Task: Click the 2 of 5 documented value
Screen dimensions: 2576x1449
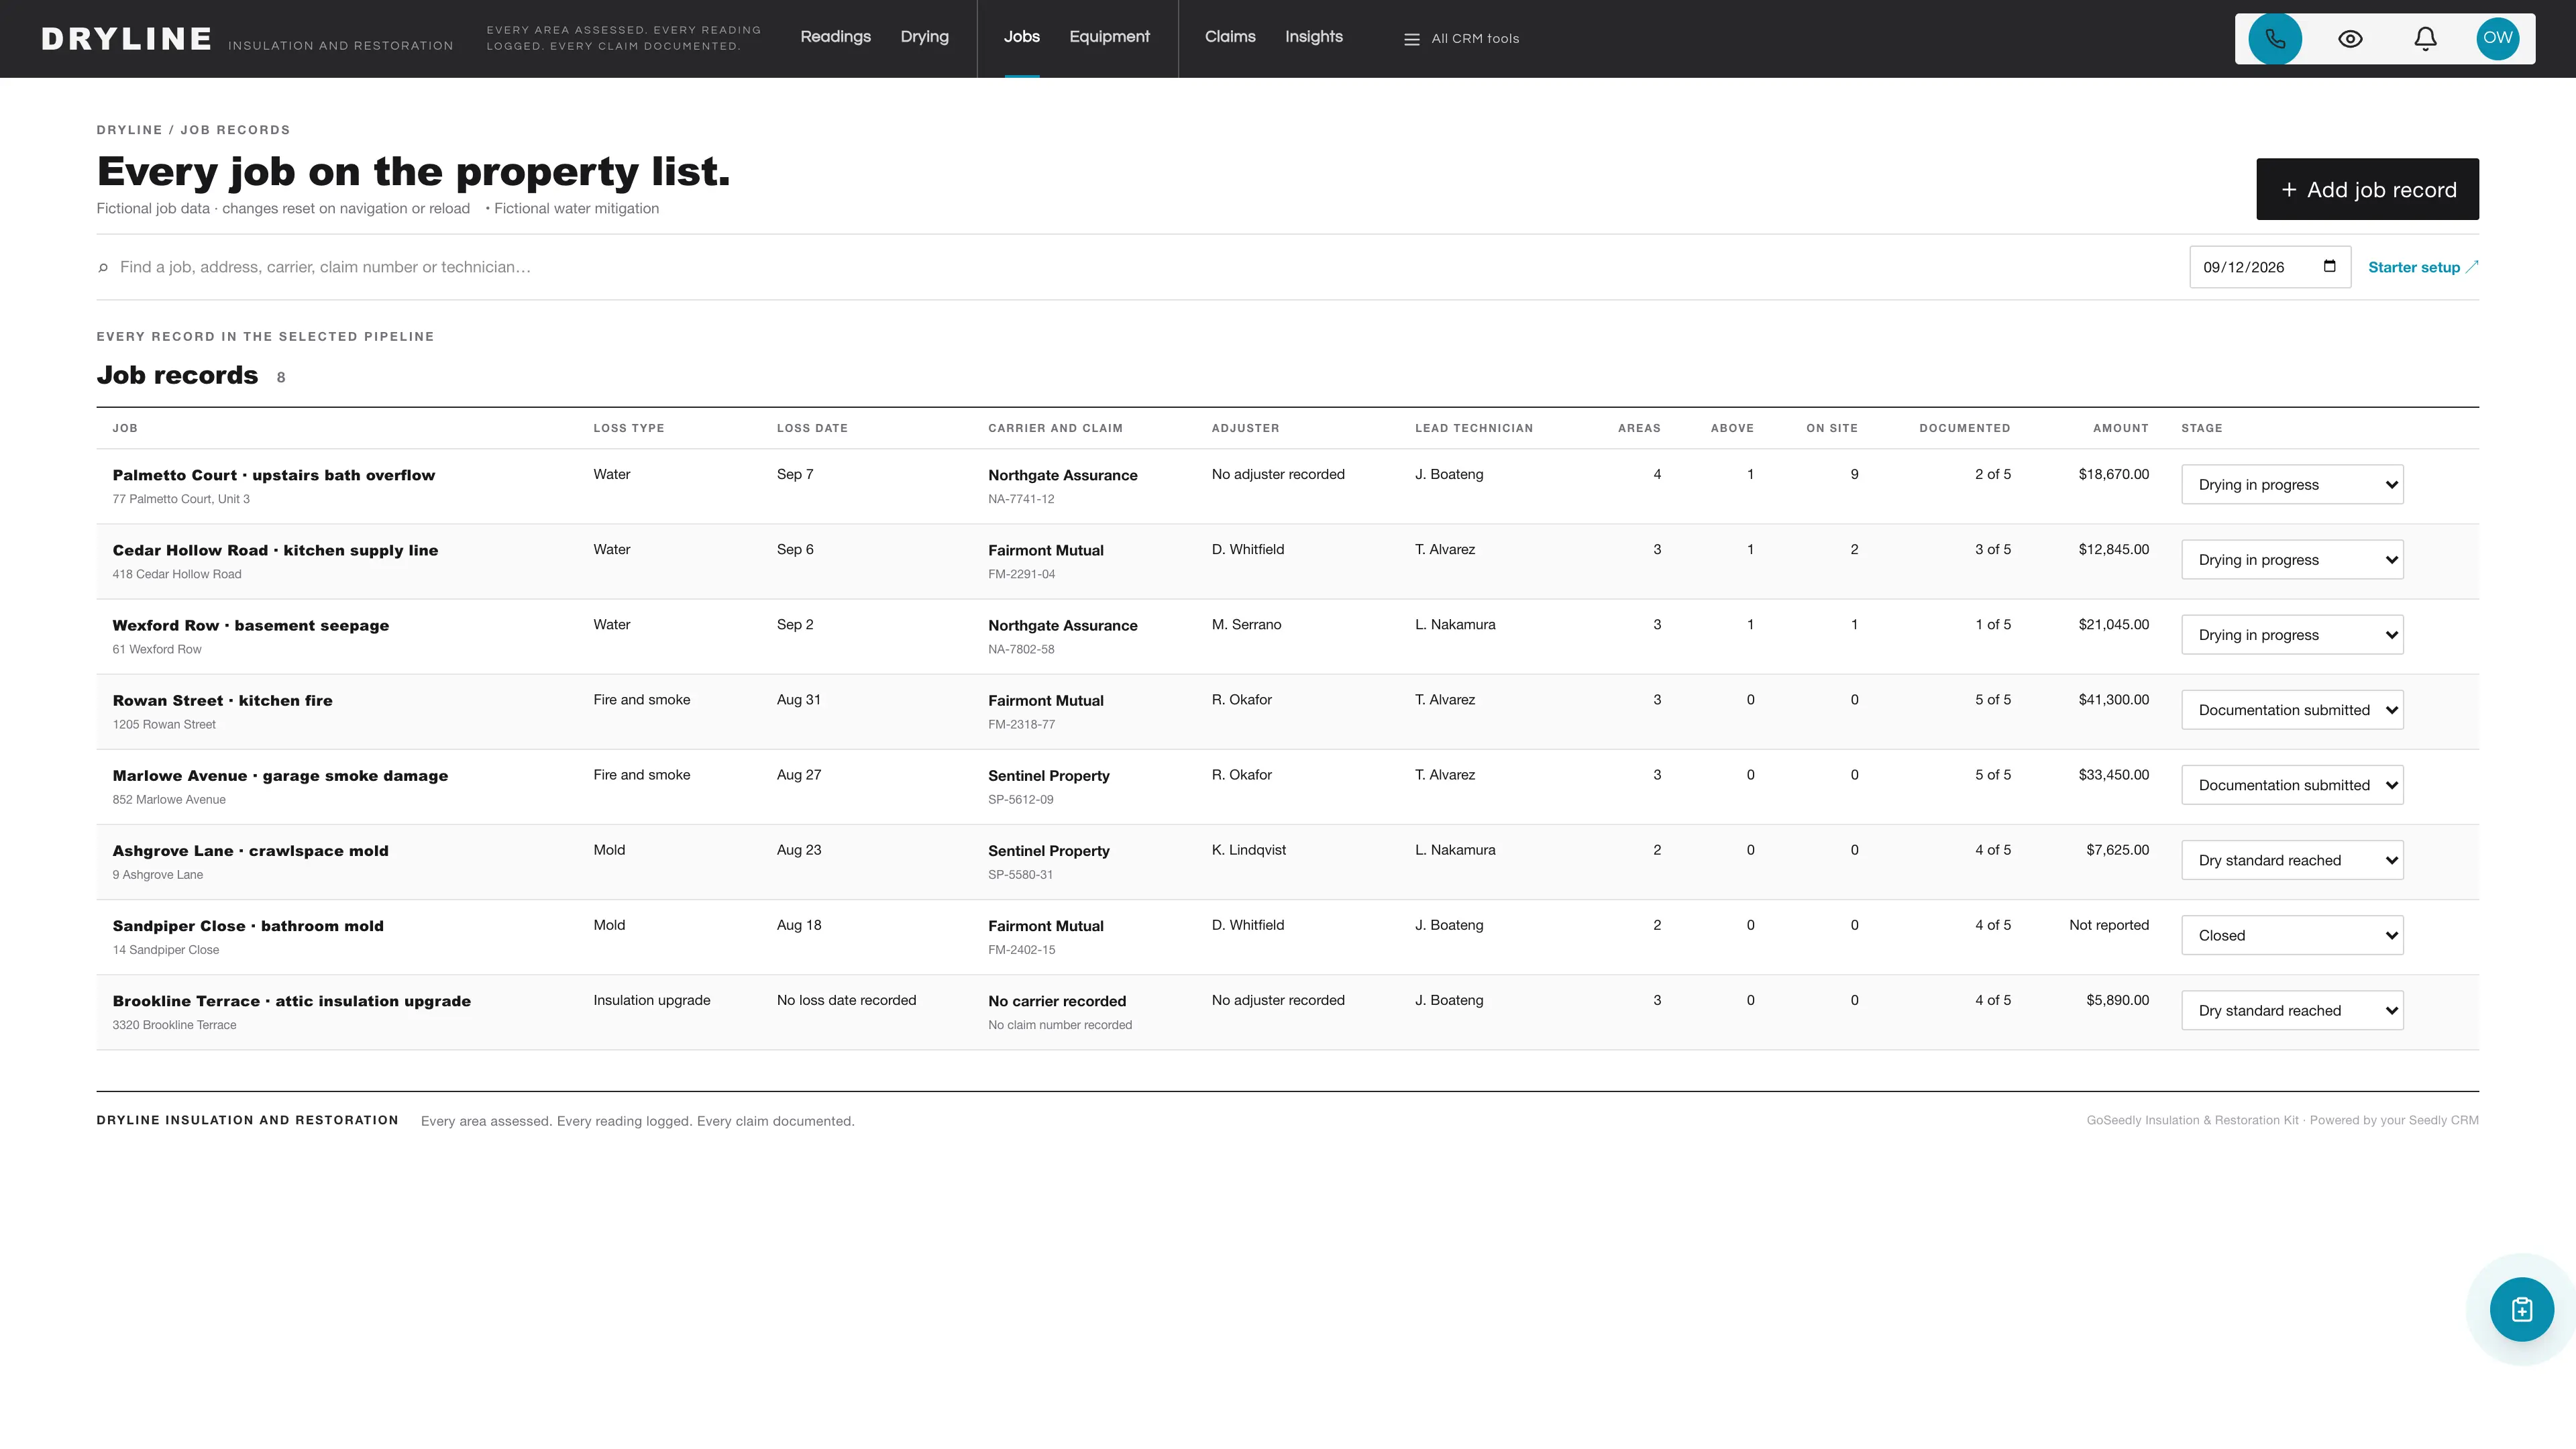Action: pos(1992,474)
